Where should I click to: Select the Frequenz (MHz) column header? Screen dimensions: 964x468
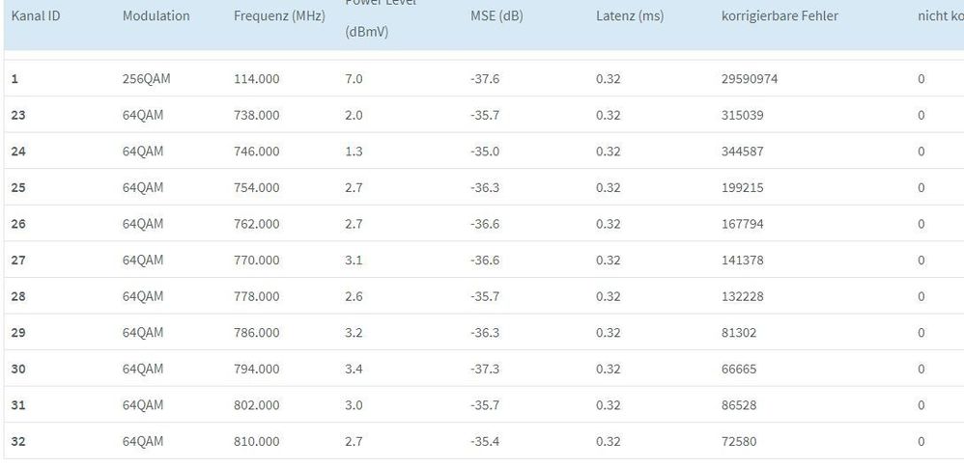pyautogui.click(x=279, y=16)
